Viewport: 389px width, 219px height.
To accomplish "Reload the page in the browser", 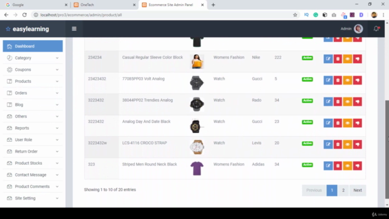I will (x=24, y=15).
